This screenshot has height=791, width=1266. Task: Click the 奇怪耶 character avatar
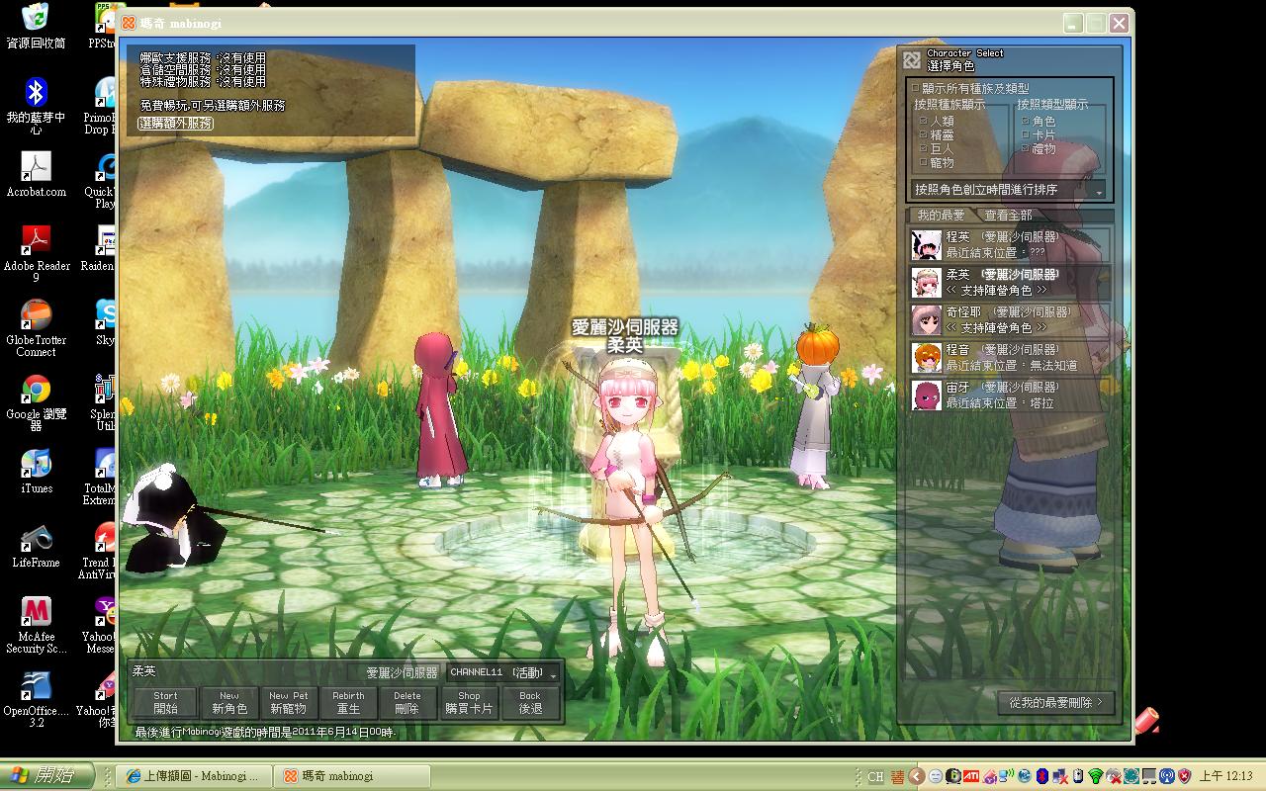926,320
